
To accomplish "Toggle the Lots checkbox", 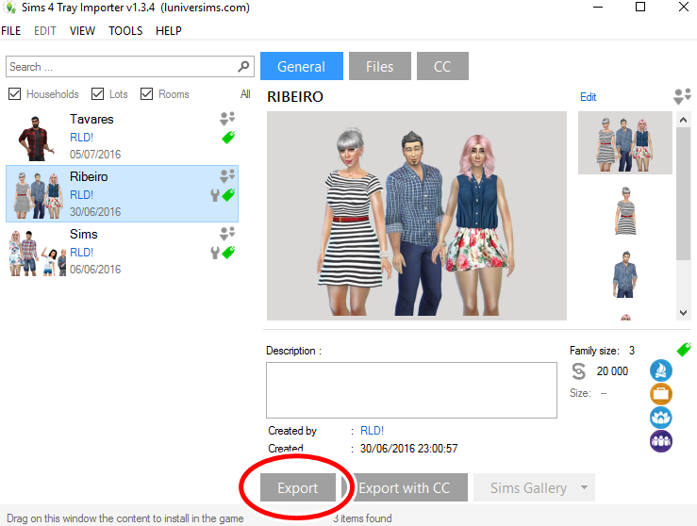I will (97, 93).
